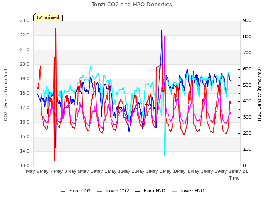Click the Time axis label

[234, 178]
